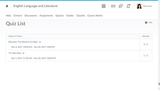Click the Attempts column header

pos(146,36)
